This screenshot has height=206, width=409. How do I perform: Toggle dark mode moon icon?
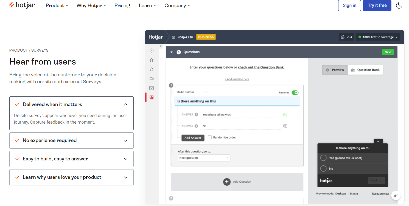(399, 5)
